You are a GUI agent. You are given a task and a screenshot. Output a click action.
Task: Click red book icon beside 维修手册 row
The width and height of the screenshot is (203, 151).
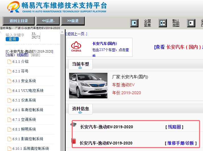pyautogui.click(x=74, y=141)
